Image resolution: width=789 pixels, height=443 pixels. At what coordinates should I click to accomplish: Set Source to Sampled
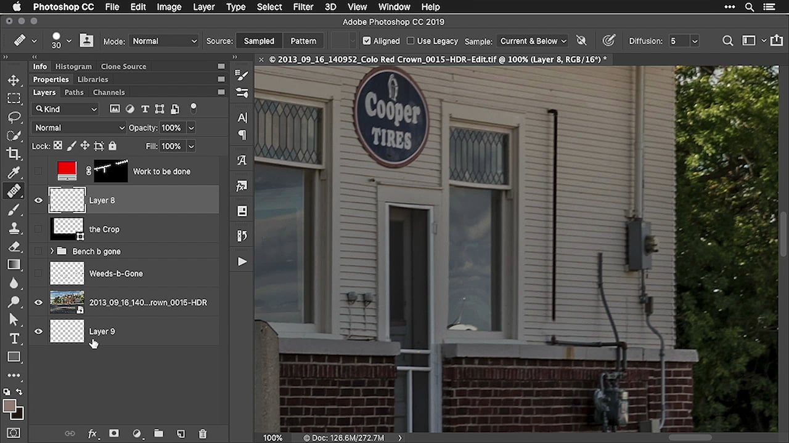[259, 41]
